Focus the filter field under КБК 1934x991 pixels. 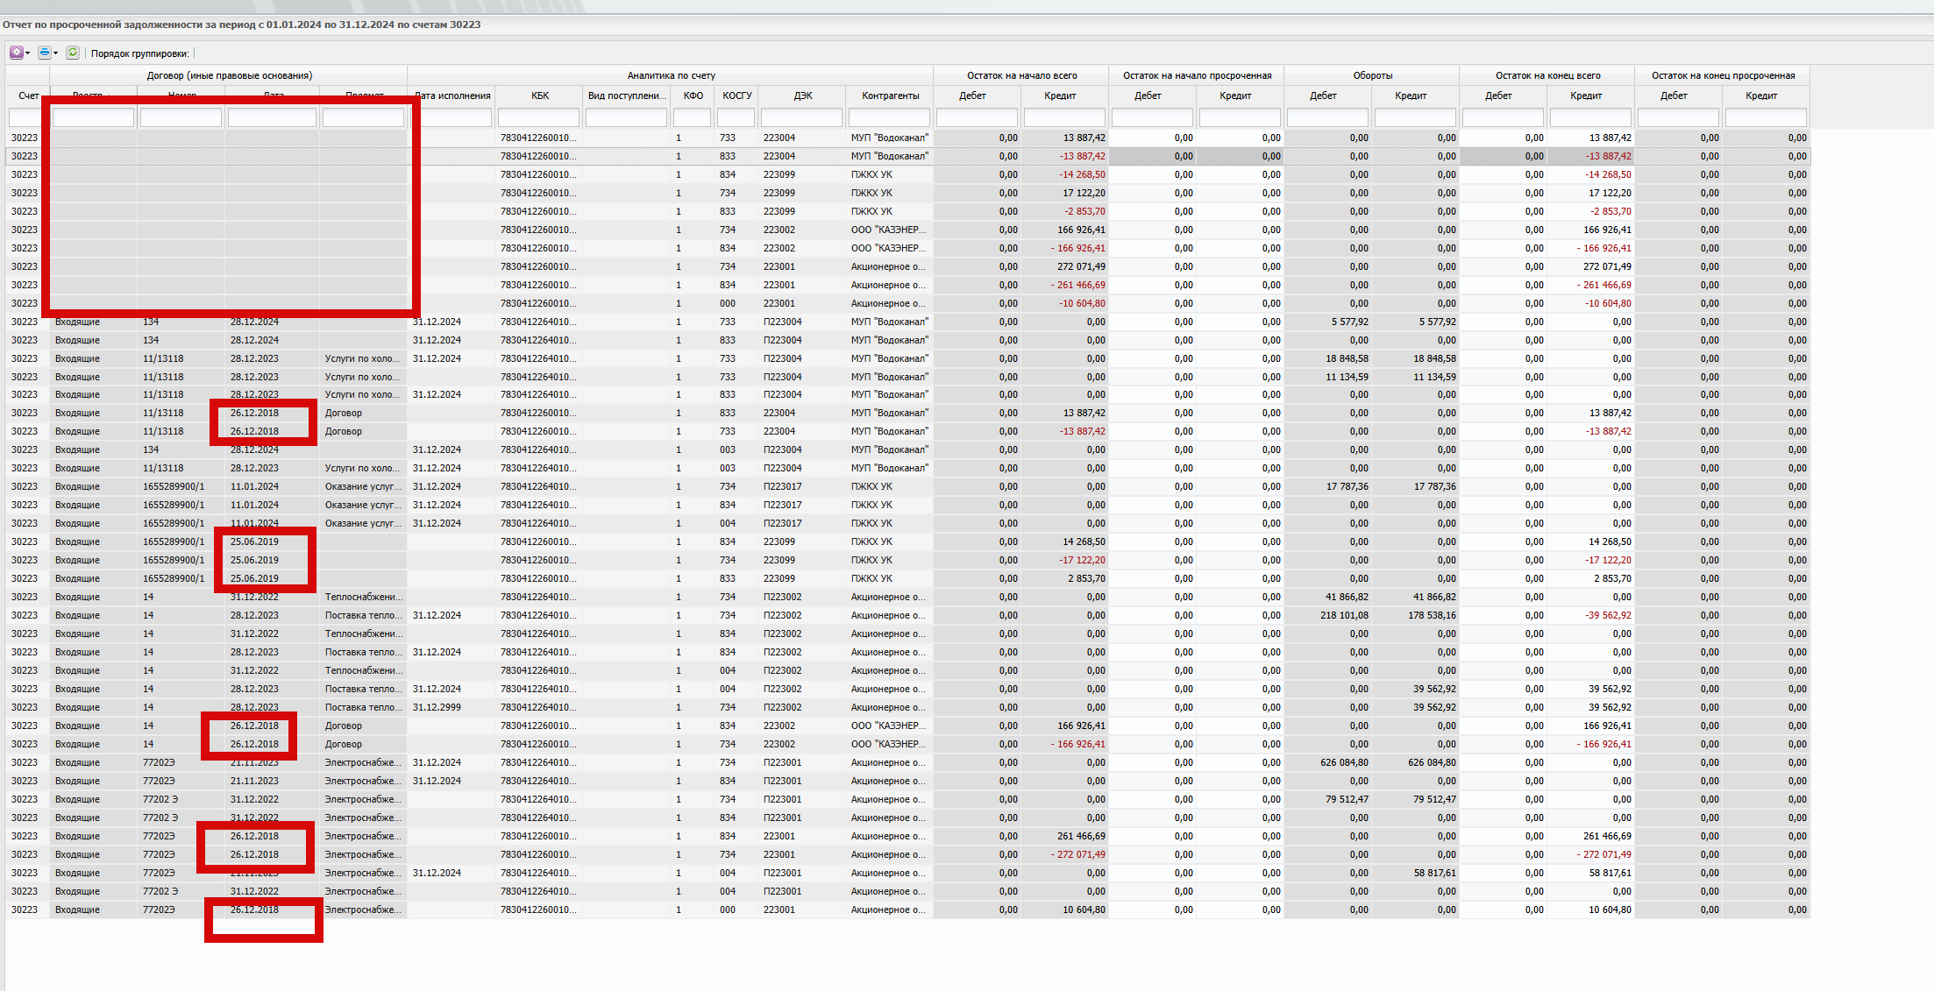538,117
